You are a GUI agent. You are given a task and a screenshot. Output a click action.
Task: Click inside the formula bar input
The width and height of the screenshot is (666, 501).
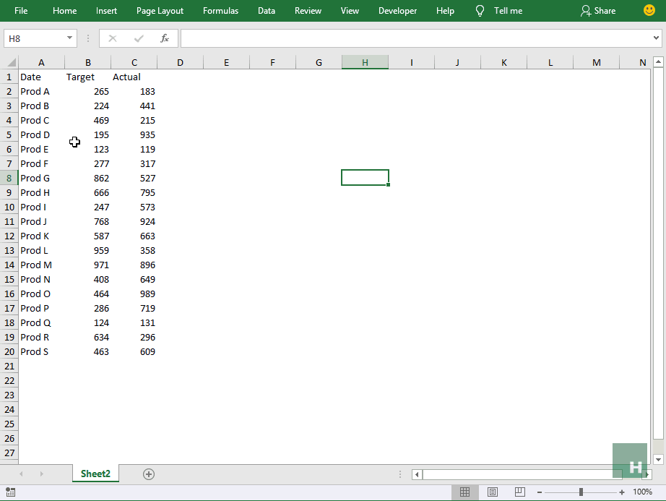416,38
